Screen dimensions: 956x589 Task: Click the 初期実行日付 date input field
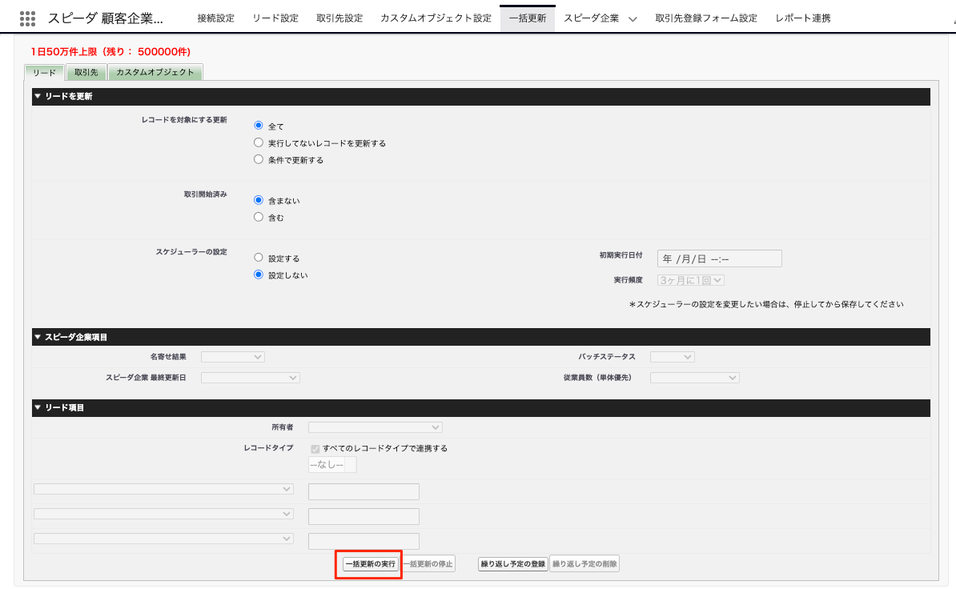pyautogui.click(x=718, y=258)
